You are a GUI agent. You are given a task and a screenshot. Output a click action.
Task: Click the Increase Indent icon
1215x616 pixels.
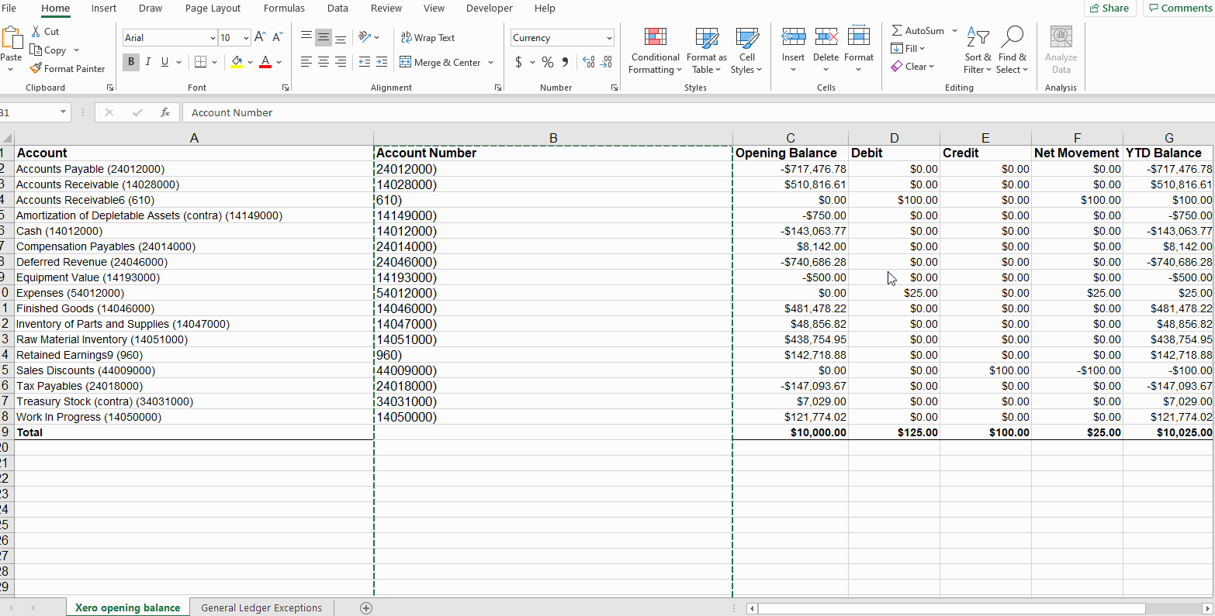tap(381, 62)
